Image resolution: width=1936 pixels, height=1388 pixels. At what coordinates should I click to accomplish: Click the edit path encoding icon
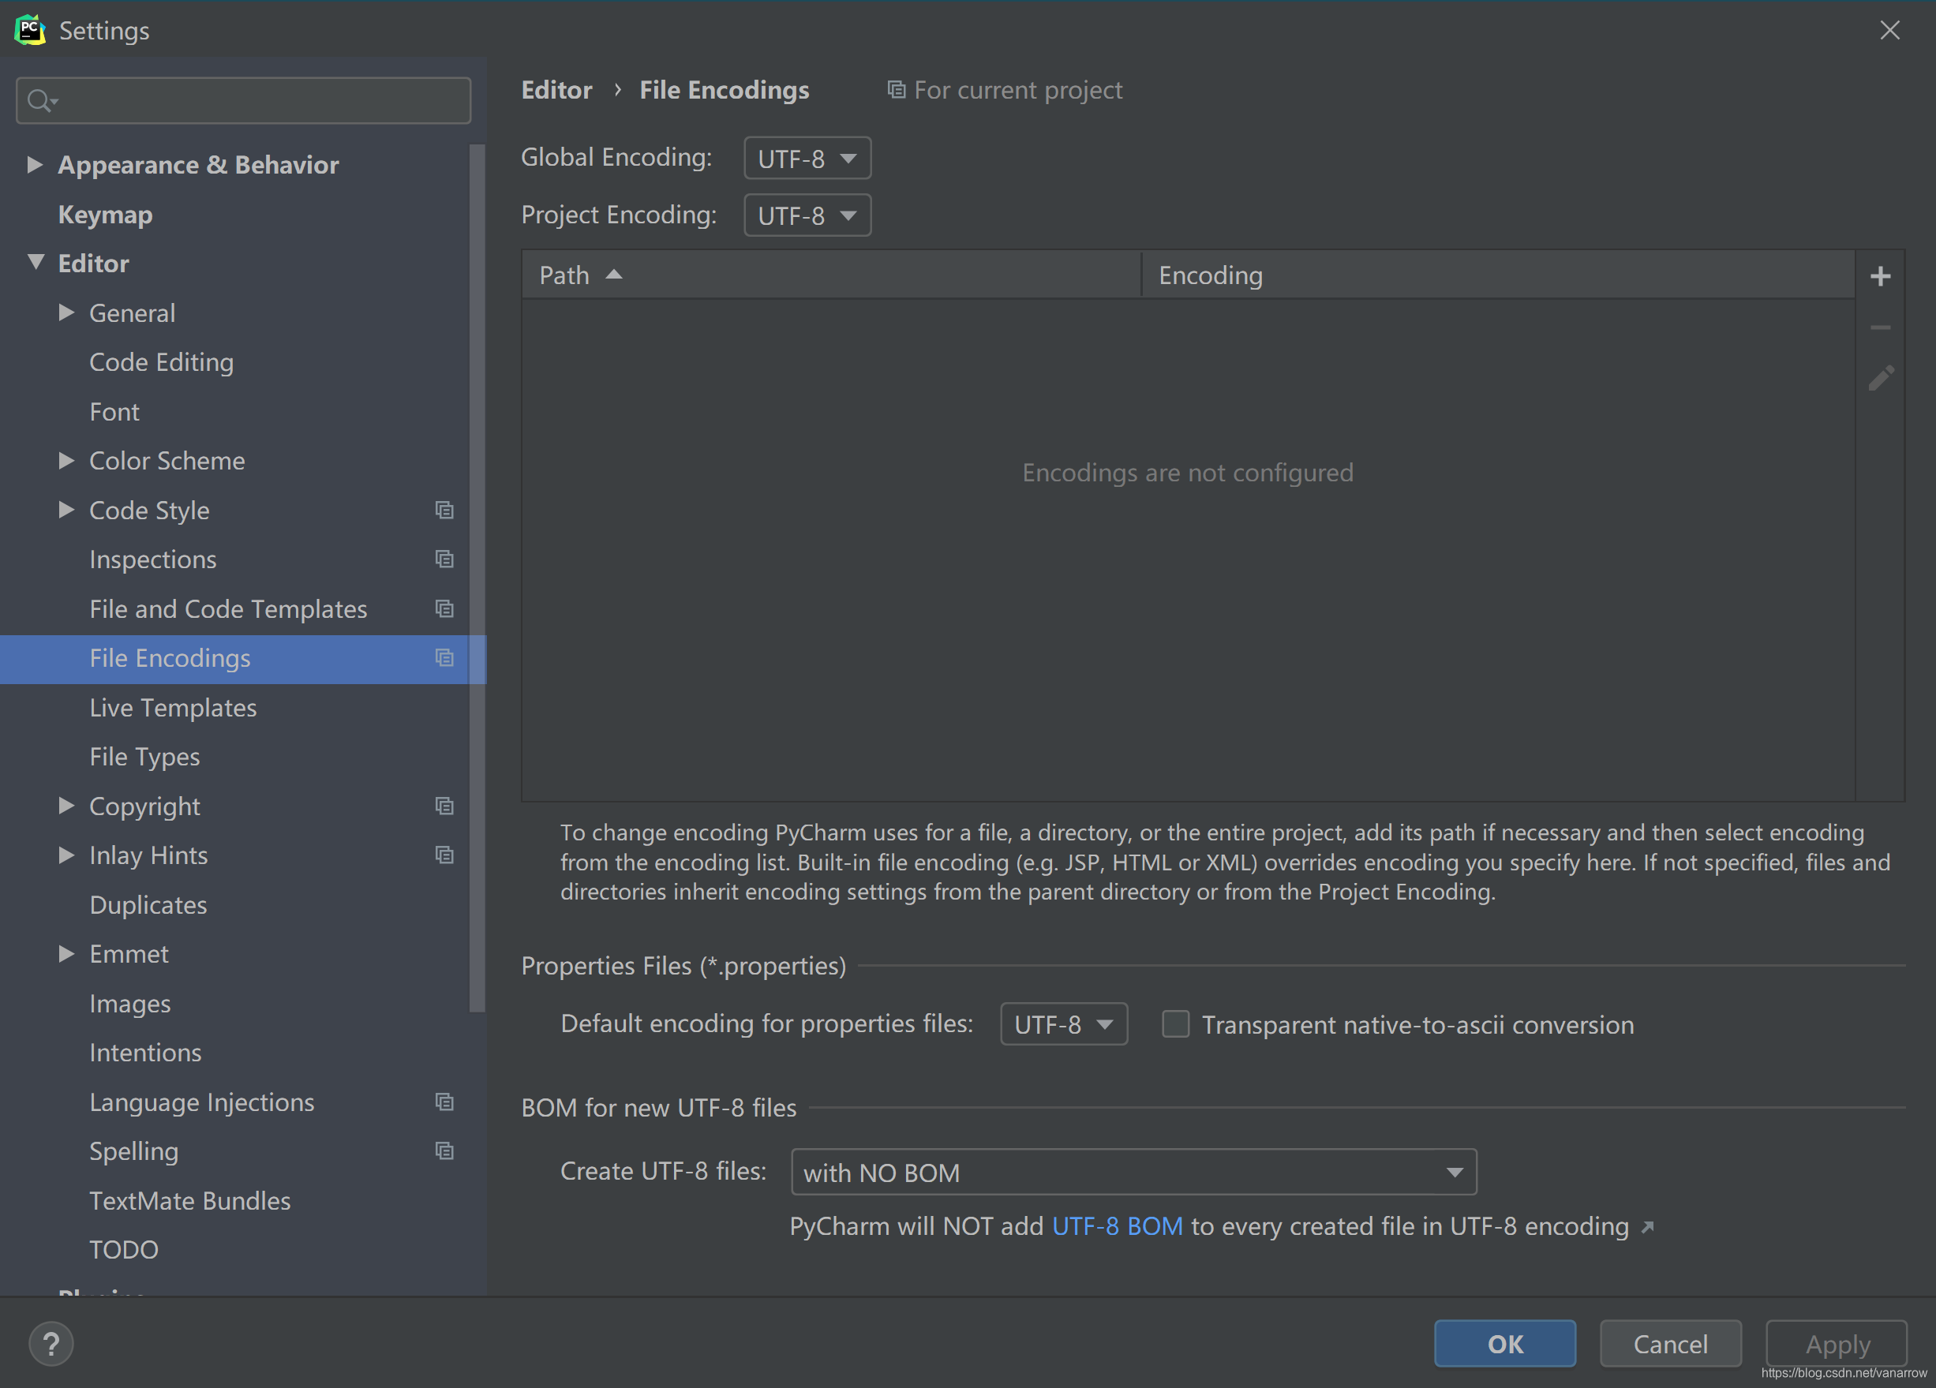(1882, 379)
